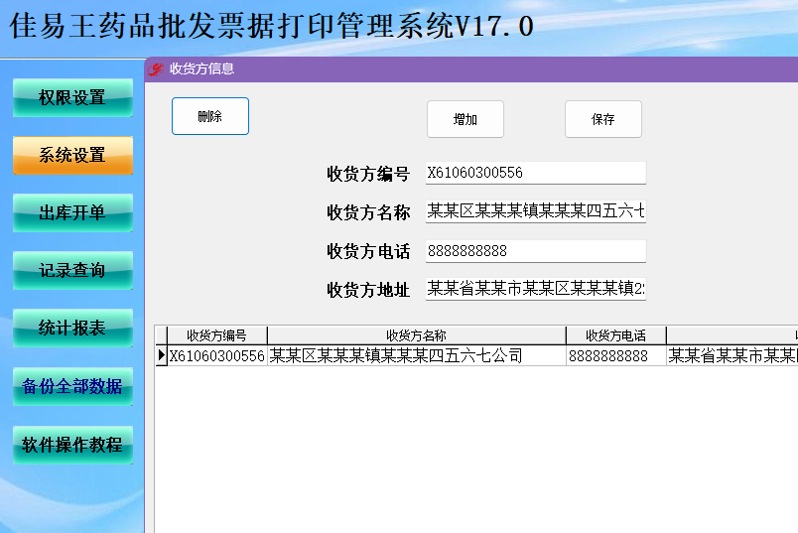Click the red logo icon beside 收货方信息
Viewport: 798px width, 533px height.
click(156, 69)
